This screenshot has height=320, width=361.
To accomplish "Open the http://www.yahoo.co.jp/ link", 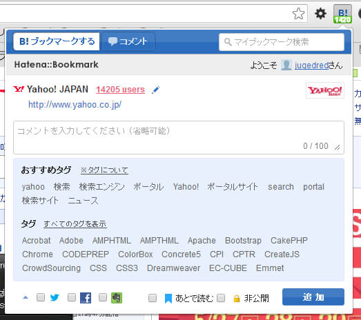I will click(75, 105).
